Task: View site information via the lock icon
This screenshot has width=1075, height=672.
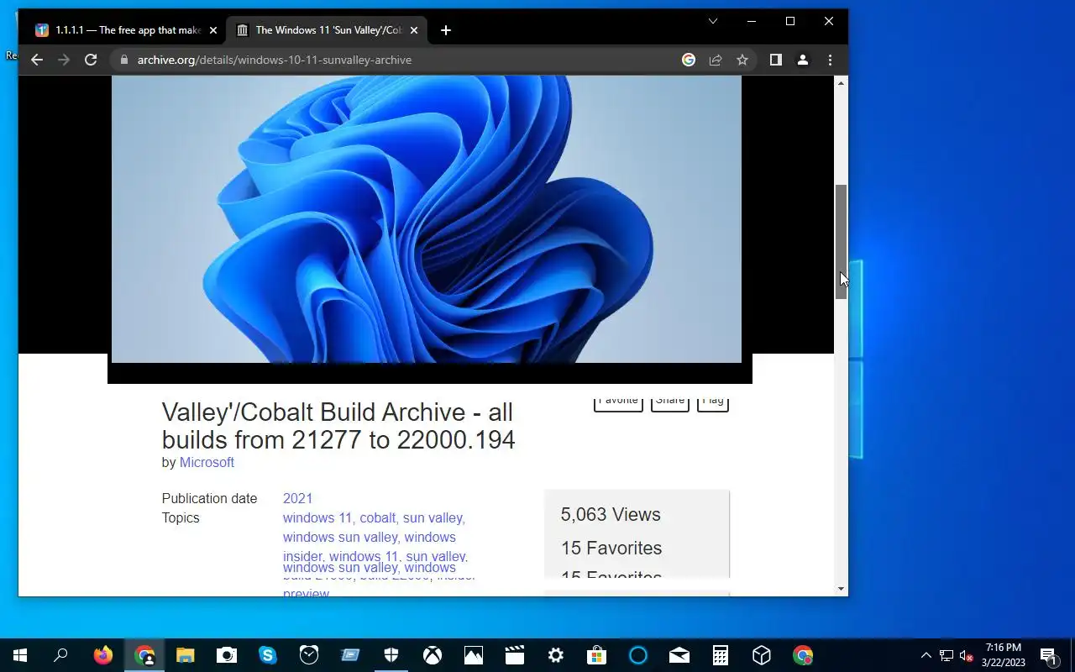Action: click(123, 60)
